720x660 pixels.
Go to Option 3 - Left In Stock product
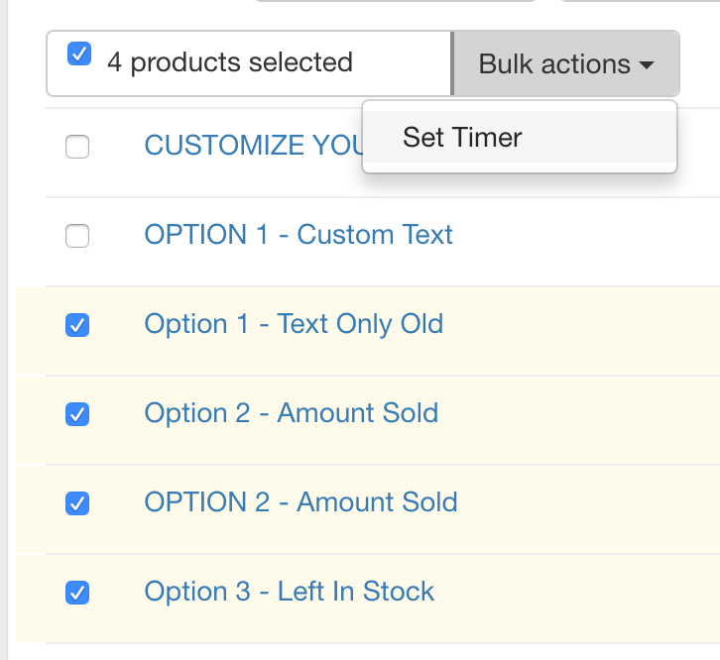point(290,592)
